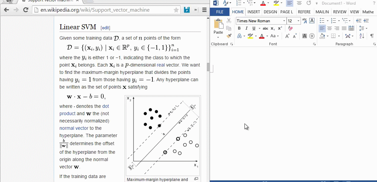Screen dimensions: 377x182
Task: Toggle Underline formatting
Action: pos(254,28)
